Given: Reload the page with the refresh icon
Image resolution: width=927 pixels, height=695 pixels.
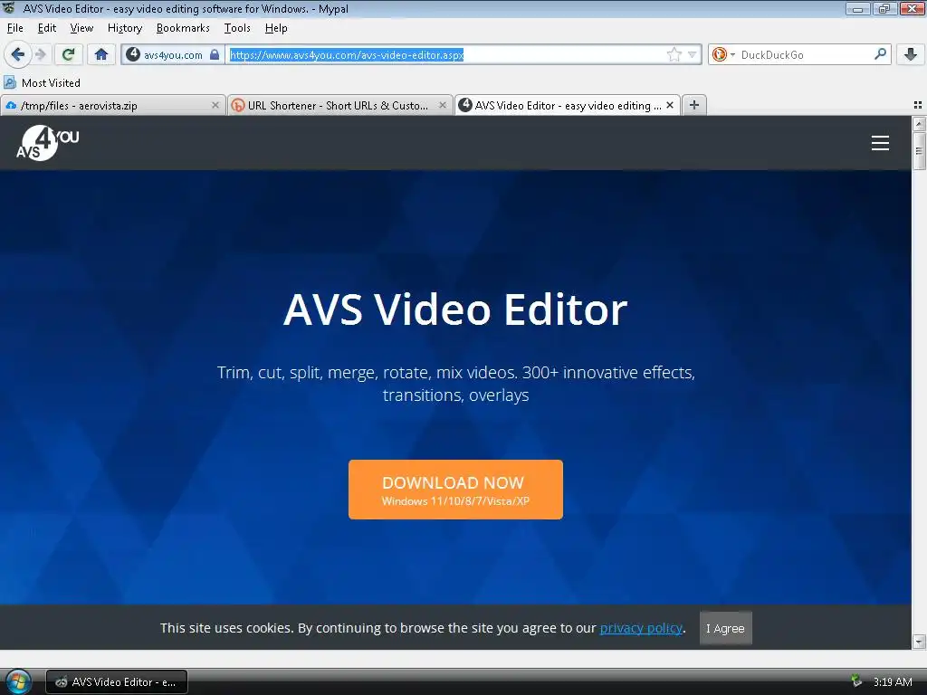Looking at the screenshot, I should [69, 55].
